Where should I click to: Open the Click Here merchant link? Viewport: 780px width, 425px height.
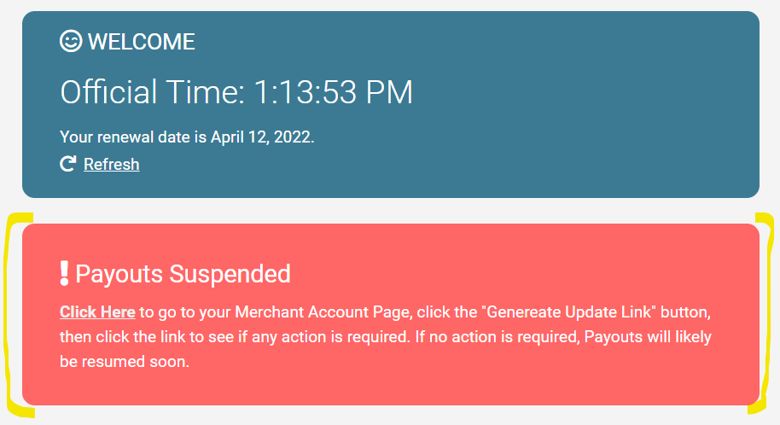click(x=97, y=312)
